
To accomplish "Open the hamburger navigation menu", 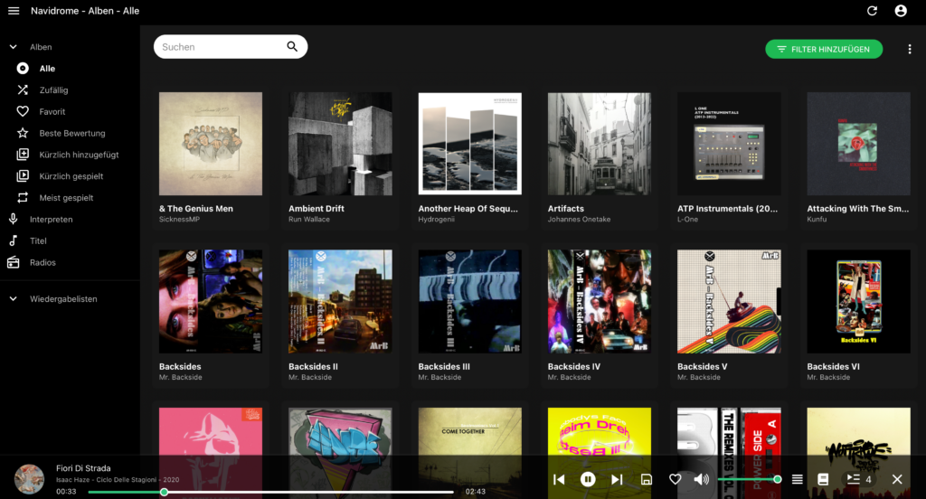I will tap(14, 11).
